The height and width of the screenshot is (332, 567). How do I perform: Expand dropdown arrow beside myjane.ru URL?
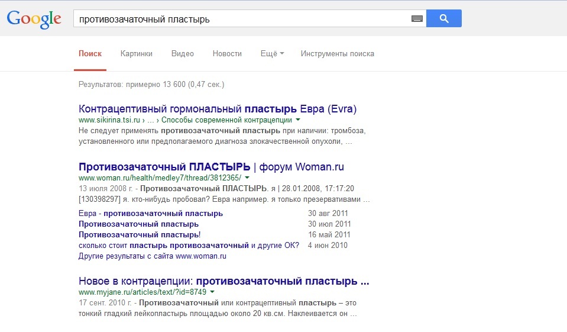212,291
